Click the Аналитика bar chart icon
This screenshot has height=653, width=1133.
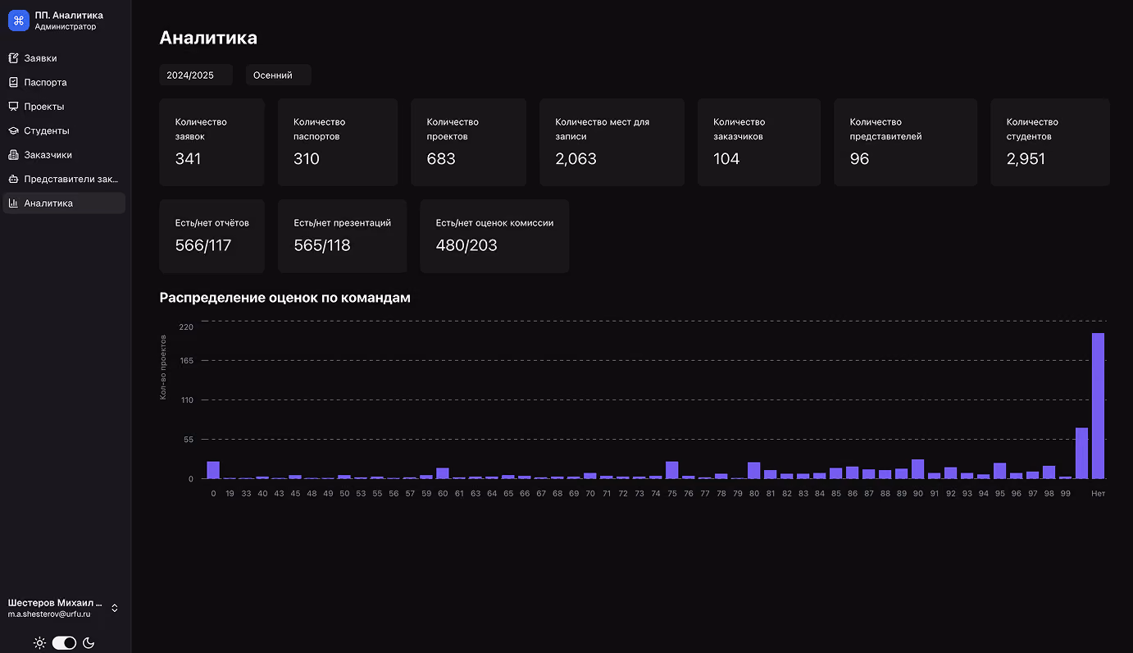(13, 203)
